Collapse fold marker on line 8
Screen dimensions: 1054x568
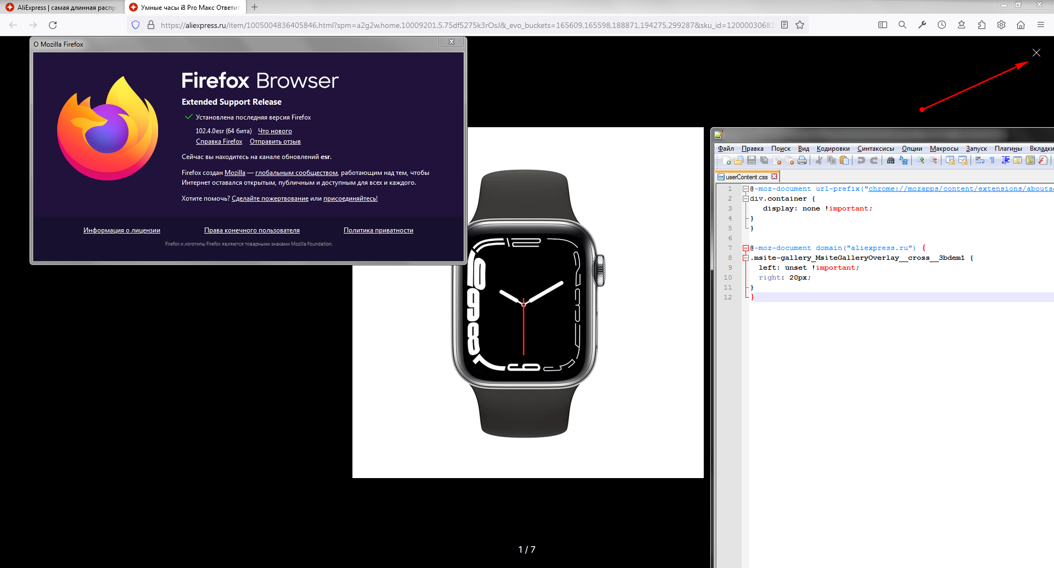[x=745, y=258]
